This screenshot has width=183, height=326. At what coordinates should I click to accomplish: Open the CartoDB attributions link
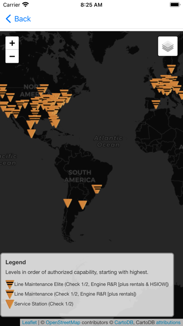168,322
